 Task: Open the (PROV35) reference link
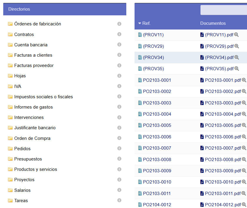pyautogui.click(x=153, y=69)
